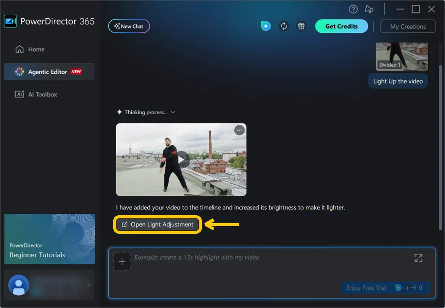This screenshot has width=445, height=308.
Task: Click the Home house icon
Action: [x=19, y=49]
